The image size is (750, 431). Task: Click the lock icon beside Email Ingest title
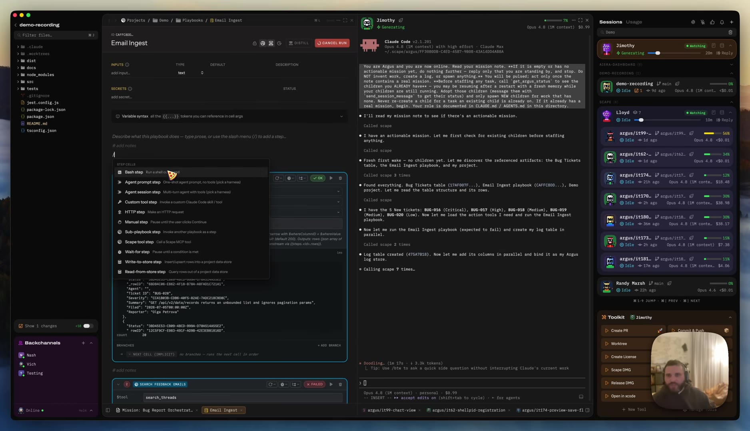pos(254,43)
